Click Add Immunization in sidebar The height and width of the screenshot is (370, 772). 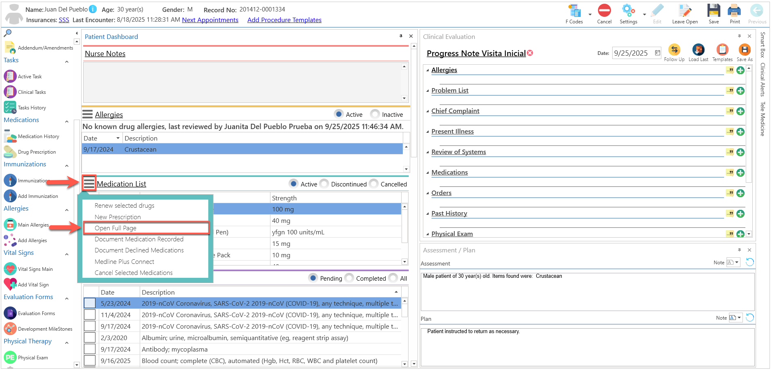click(31, 196)
